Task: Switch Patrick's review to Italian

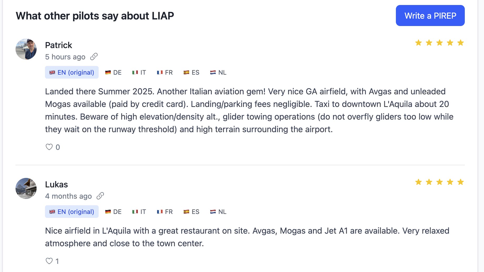Action: [139, 72]
